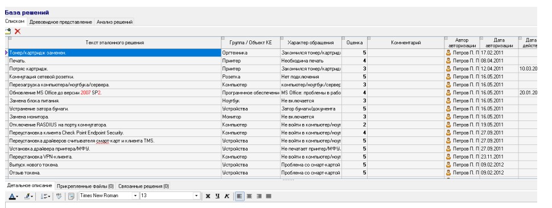This screenshot has height=208, width=552.
Task: Click the user icon in the Замена монитора row
Action: pos(448,117)
